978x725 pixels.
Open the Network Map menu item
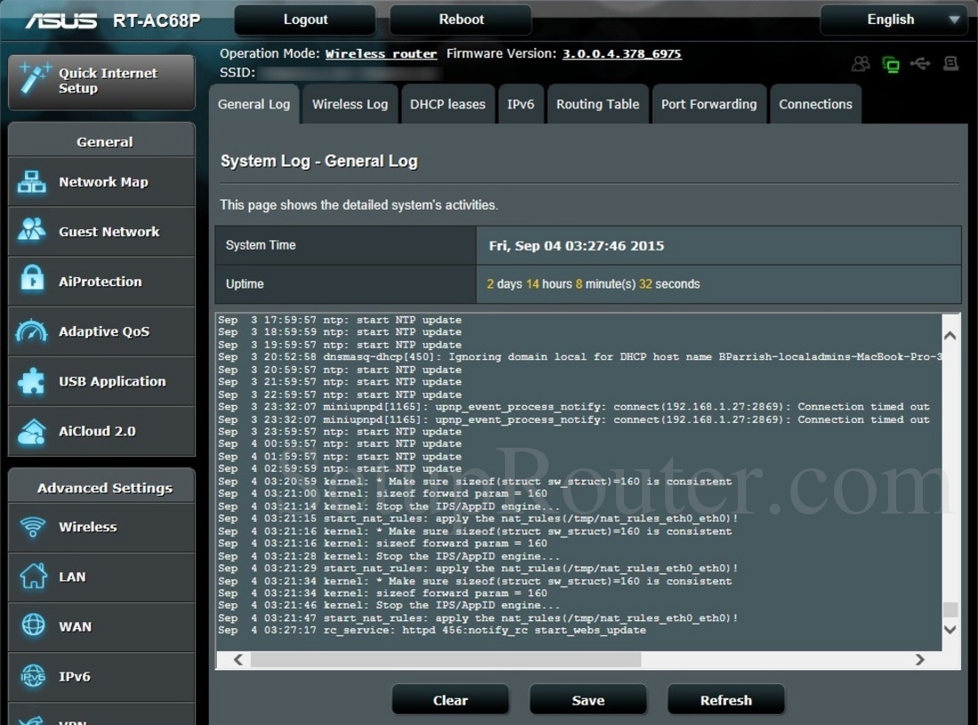click(101, 182)
